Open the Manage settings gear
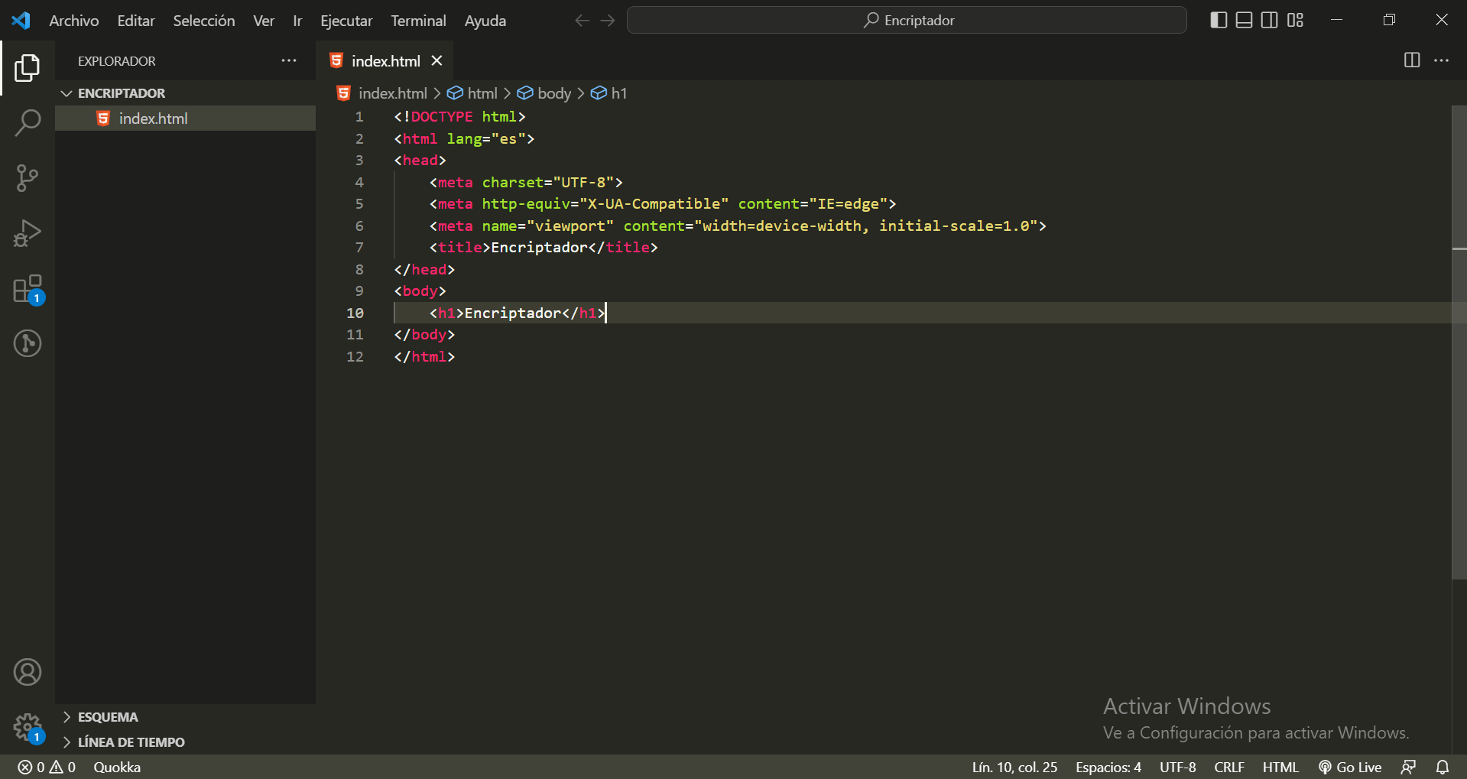This screenshot has height=779, width=1467. (x=28, y=726)
